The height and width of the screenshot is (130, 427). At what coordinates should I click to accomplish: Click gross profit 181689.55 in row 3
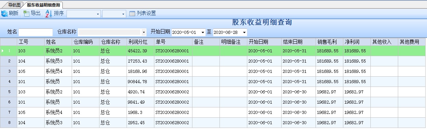(x=328, y=71)
